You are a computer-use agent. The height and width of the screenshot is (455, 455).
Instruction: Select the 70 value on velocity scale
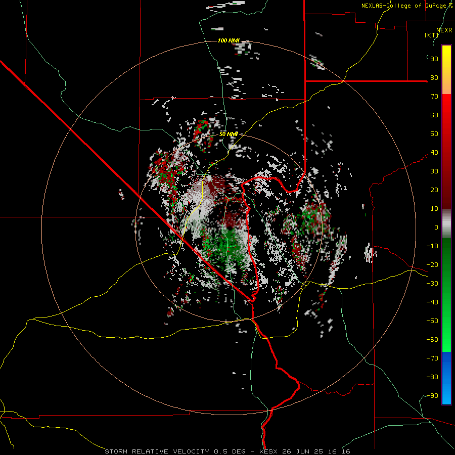tap(434, 97)
